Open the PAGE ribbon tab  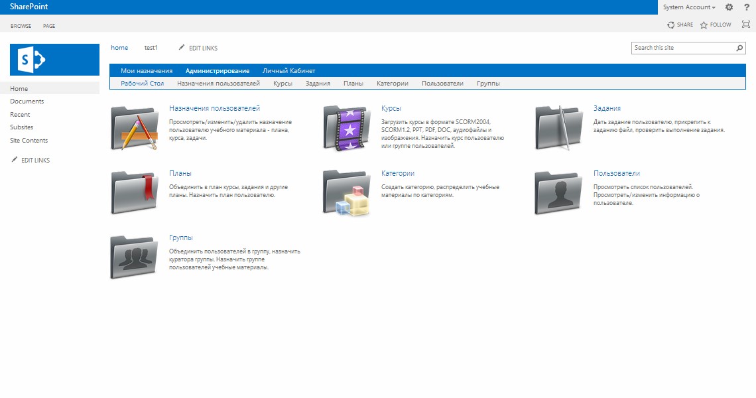coord(49,26)
